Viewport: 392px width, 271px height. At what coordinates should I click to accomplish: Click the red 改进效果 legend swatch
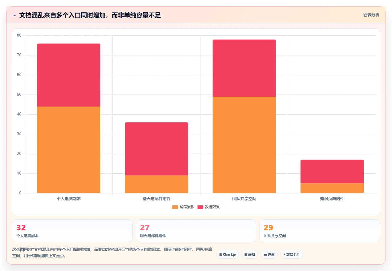(200, 207)
